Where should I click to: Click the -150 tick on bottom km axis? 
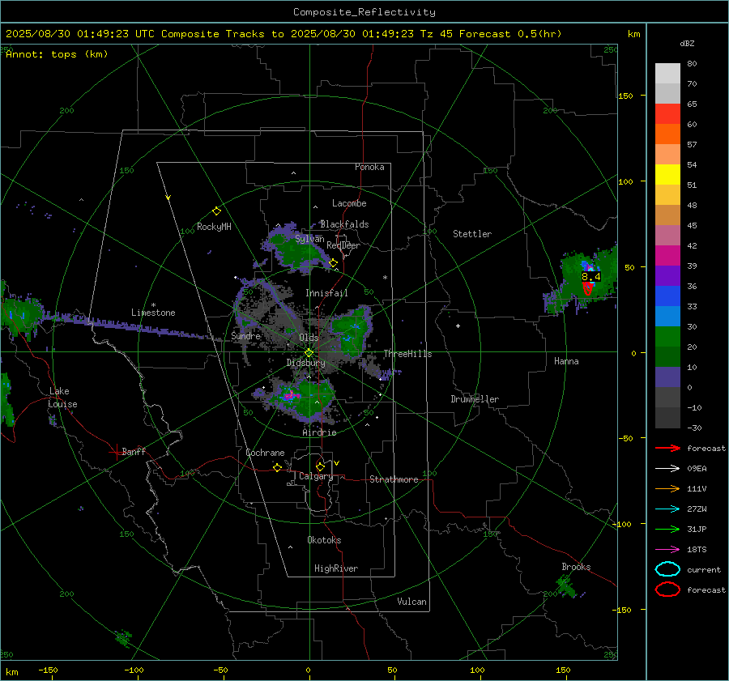pos(48,670)
